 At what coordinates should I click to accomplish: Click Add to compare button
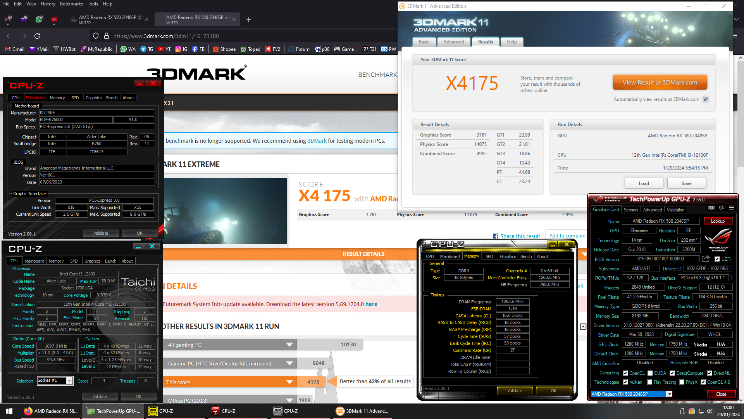tap(567, 235)
